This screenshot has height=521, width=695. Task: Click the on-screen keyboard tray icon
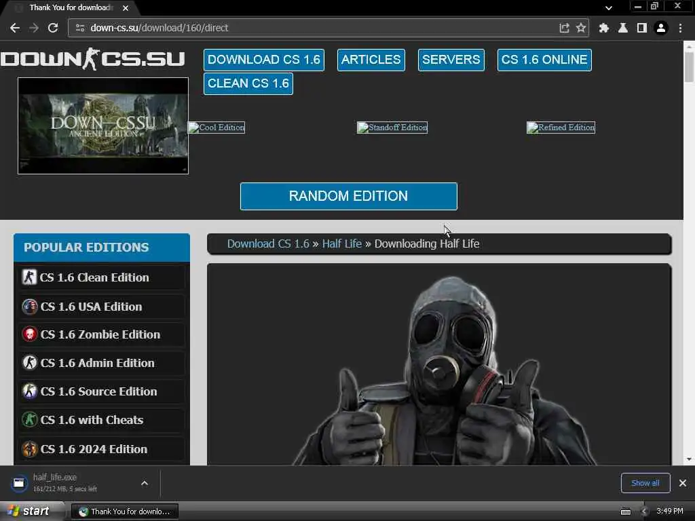pos(626,512)
